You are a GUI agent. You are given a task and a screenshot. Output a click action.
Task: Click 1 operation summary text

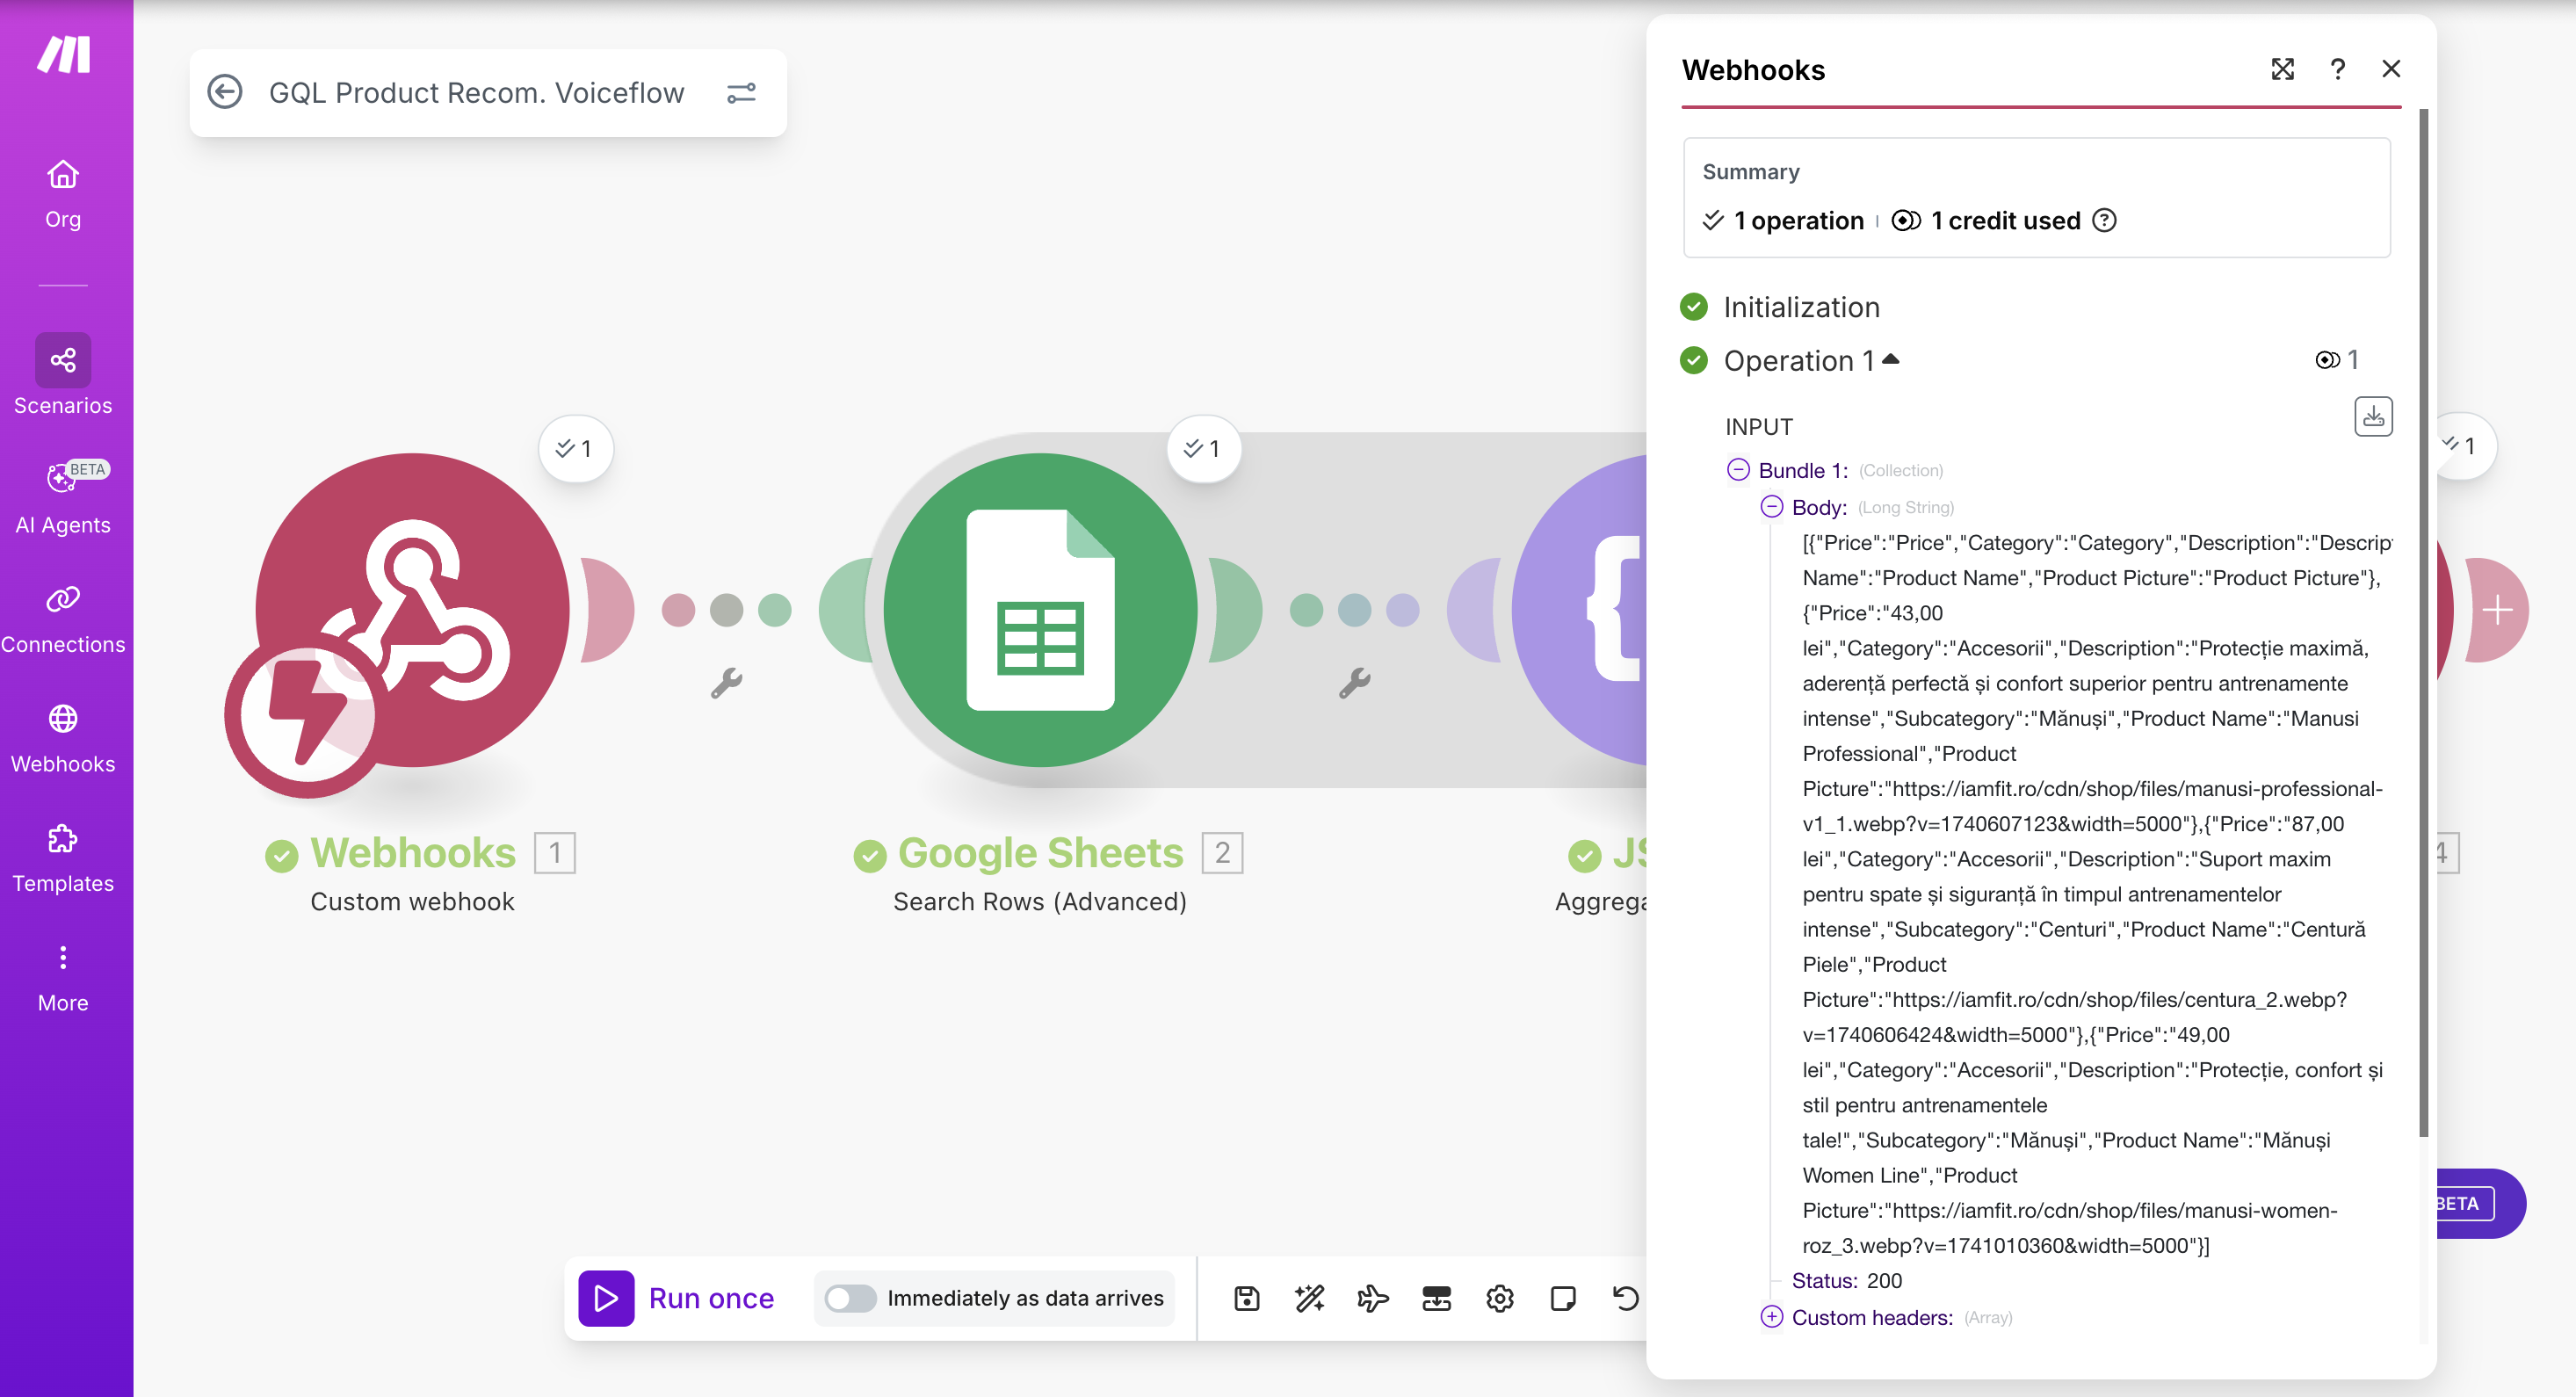tap(1798, 220)
